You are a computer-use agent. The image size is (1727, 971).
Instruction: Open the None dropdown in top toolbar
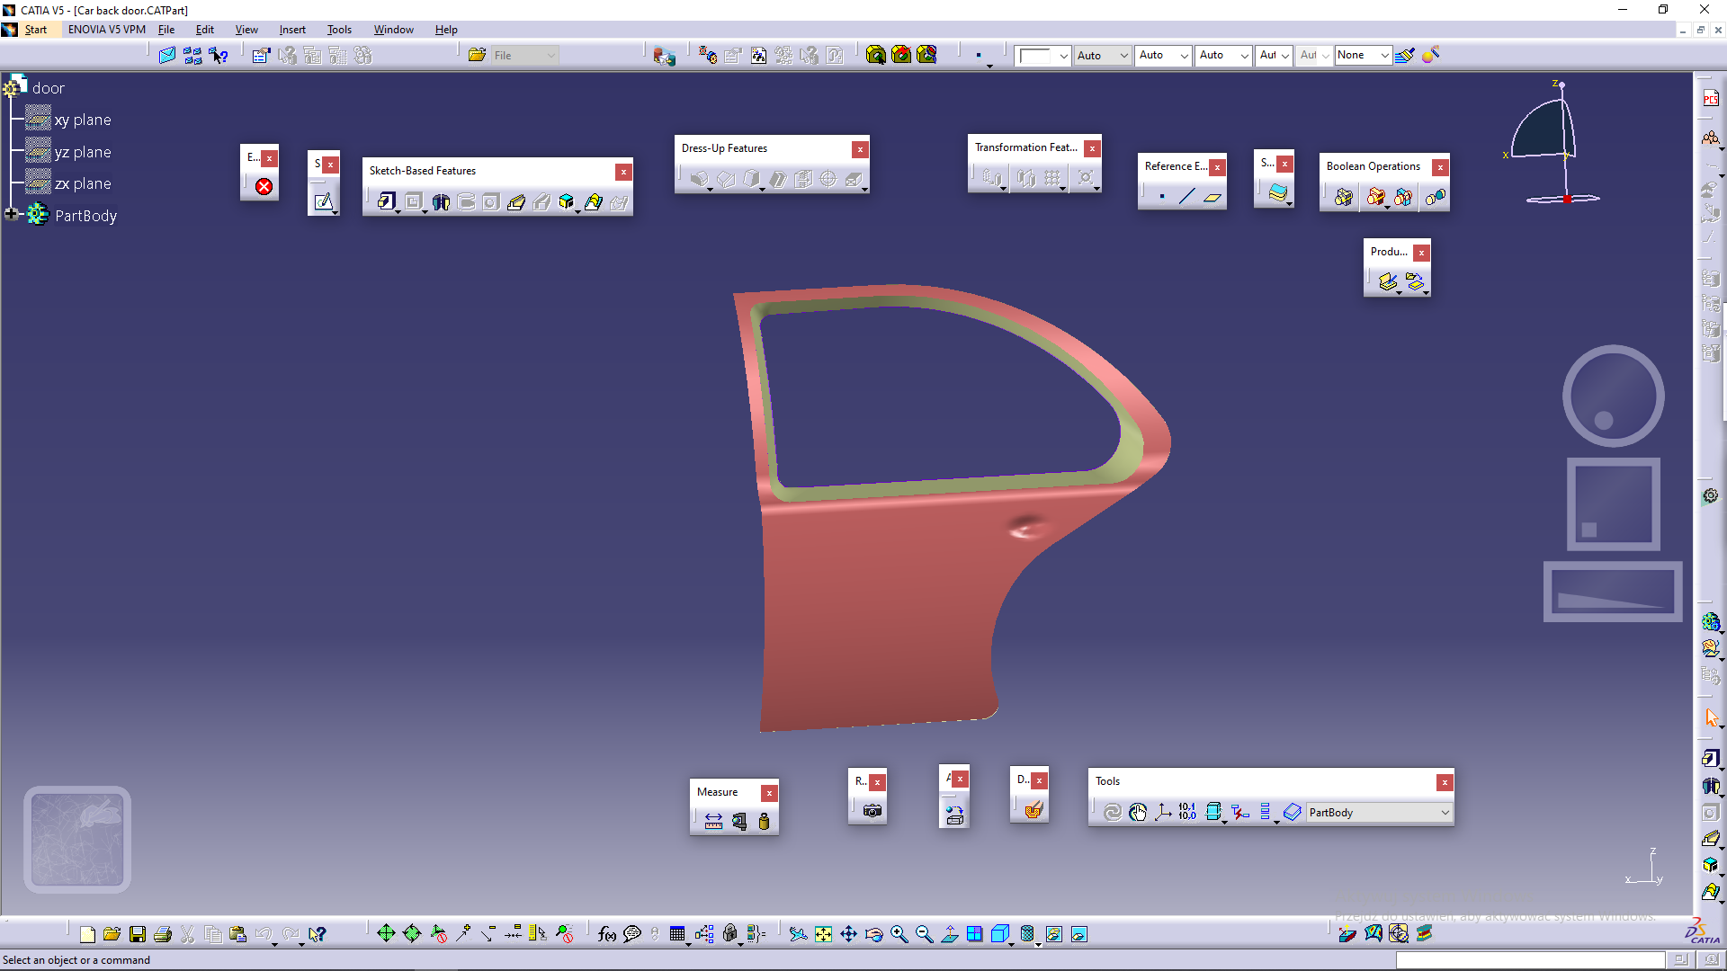tap(1384, 55)
